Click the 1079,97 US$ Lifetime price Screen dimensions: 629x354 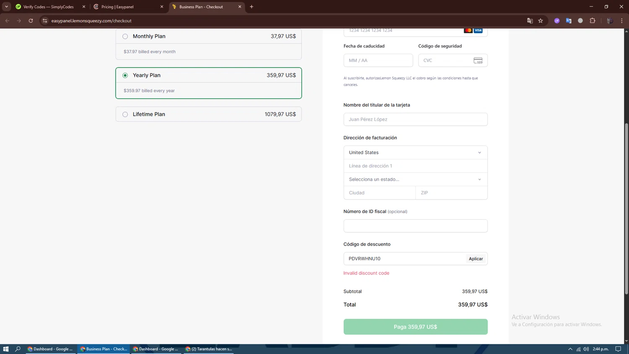[280, 115]
